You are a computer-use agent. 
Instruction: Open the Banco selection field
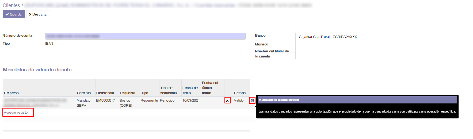tap(385, 37)
